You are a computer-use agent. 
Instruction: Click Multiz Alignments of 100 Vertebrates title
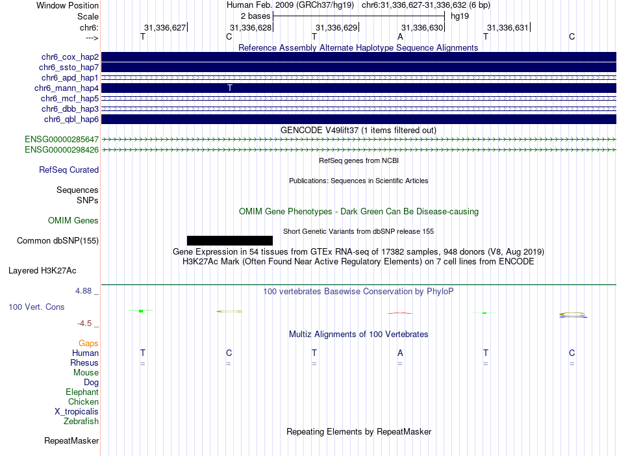tap(358, 335)
